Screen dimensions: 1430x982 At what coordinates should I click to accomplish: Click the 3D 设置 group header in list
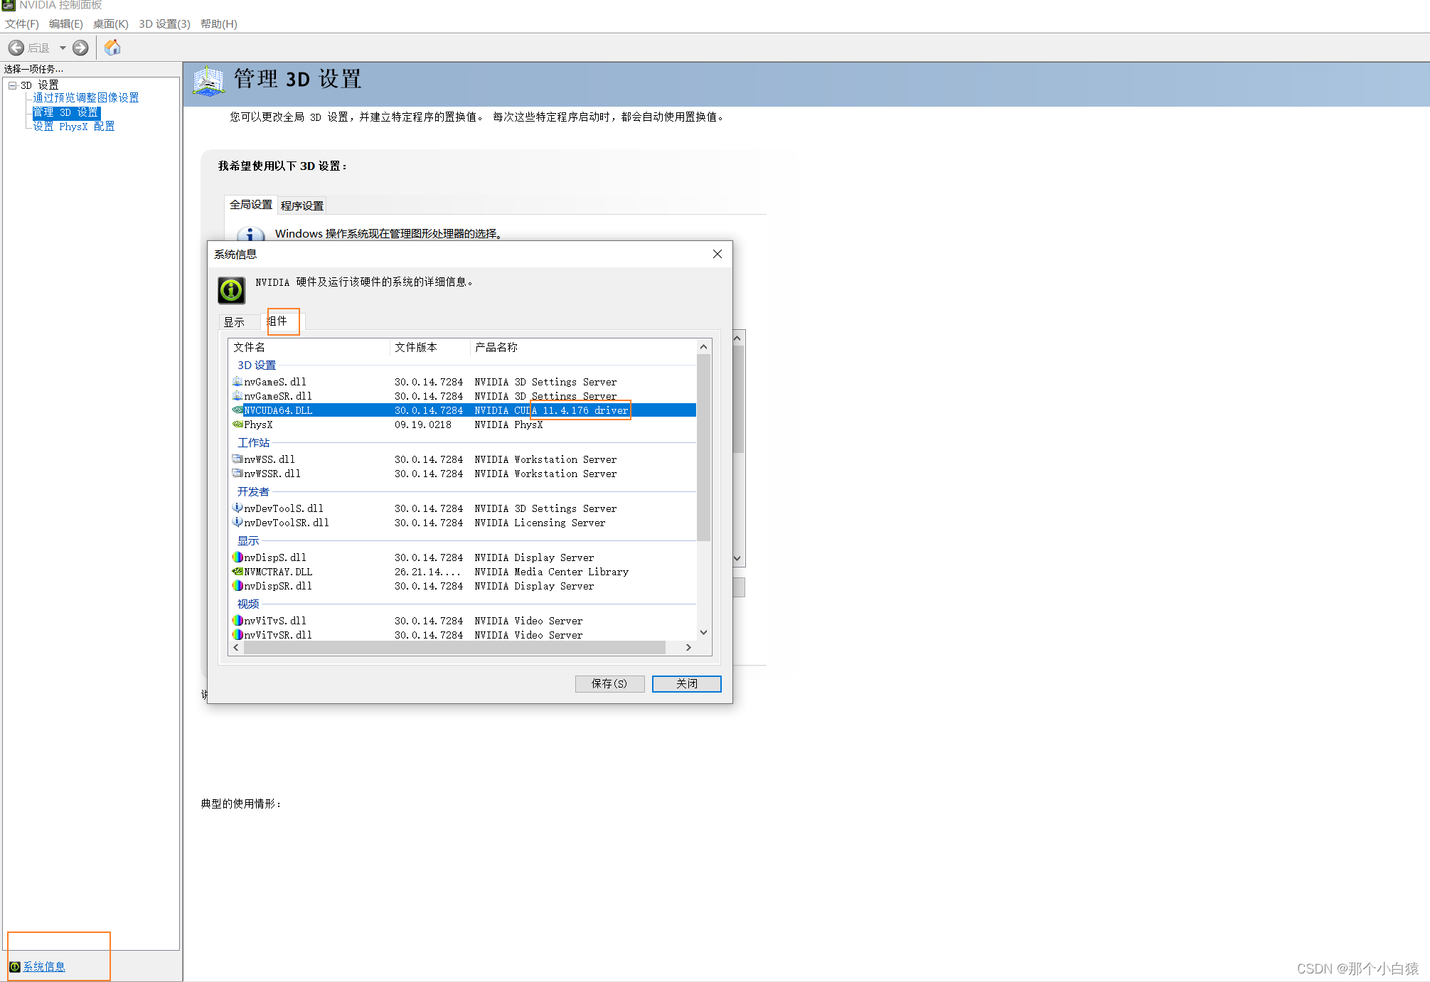click(x=257, y=365)
